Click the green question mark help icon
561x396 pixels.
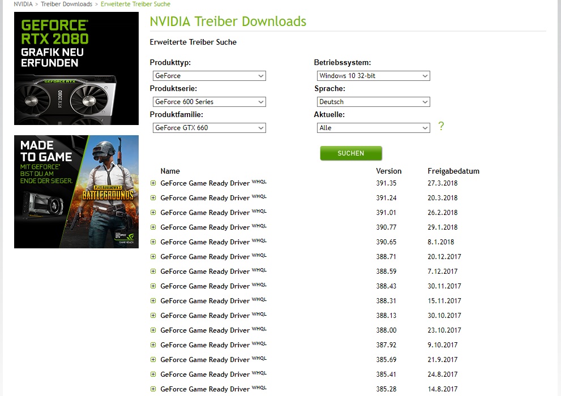(441, 126)
